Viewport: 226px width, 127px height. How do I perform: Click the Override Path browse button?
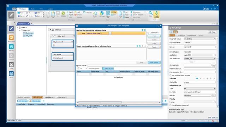[x=214, y=65]
